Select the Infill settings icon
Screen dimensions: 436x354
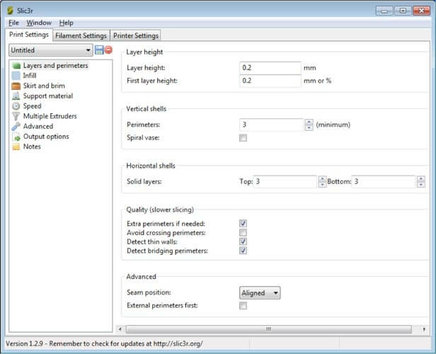[x=16, y=76]
